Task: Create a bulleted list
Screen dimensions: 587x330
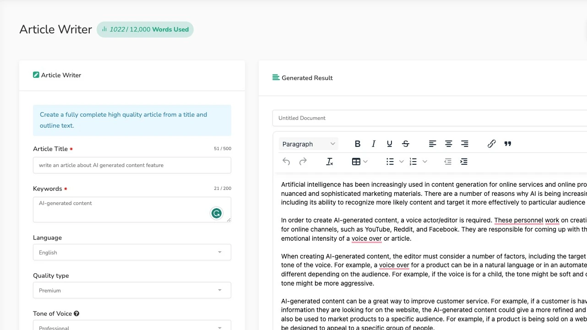Action: point(390,161)
